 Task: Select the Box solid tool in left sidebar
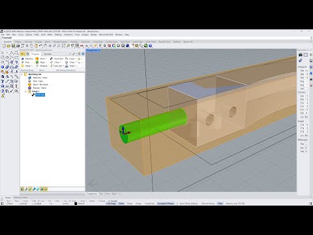click(3, 67)
